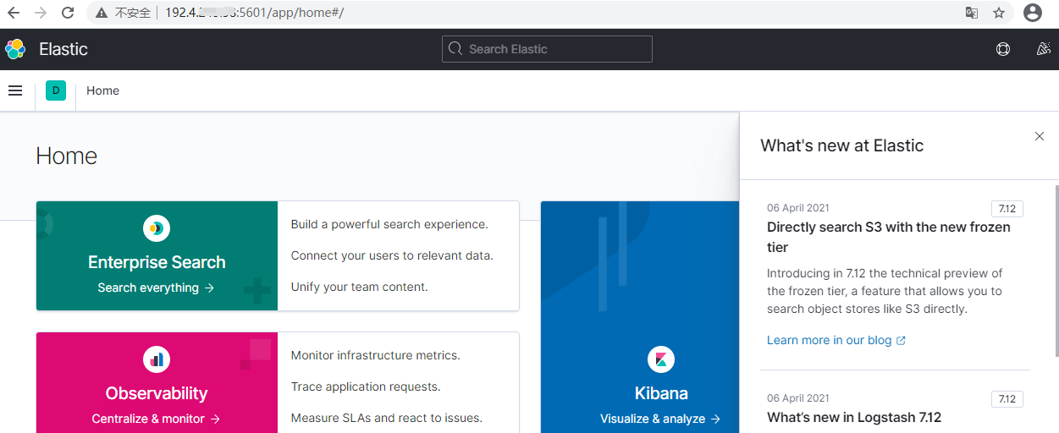
Task: Click the green D space avatar
Action: 56,90
